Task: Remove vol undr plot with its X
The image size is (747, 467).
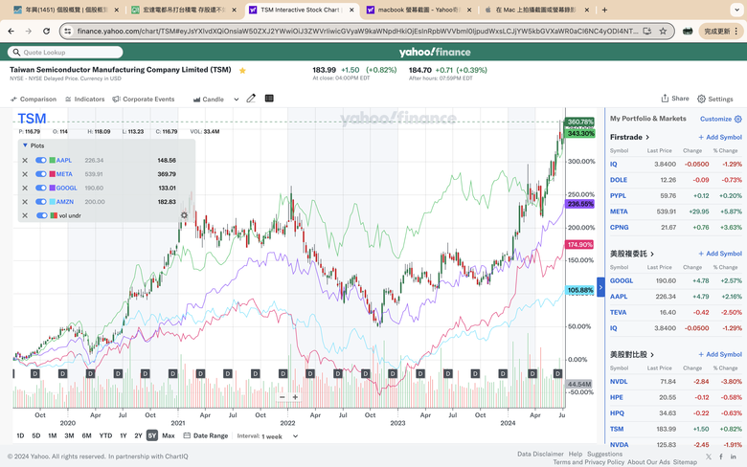Action: [25, 215]
